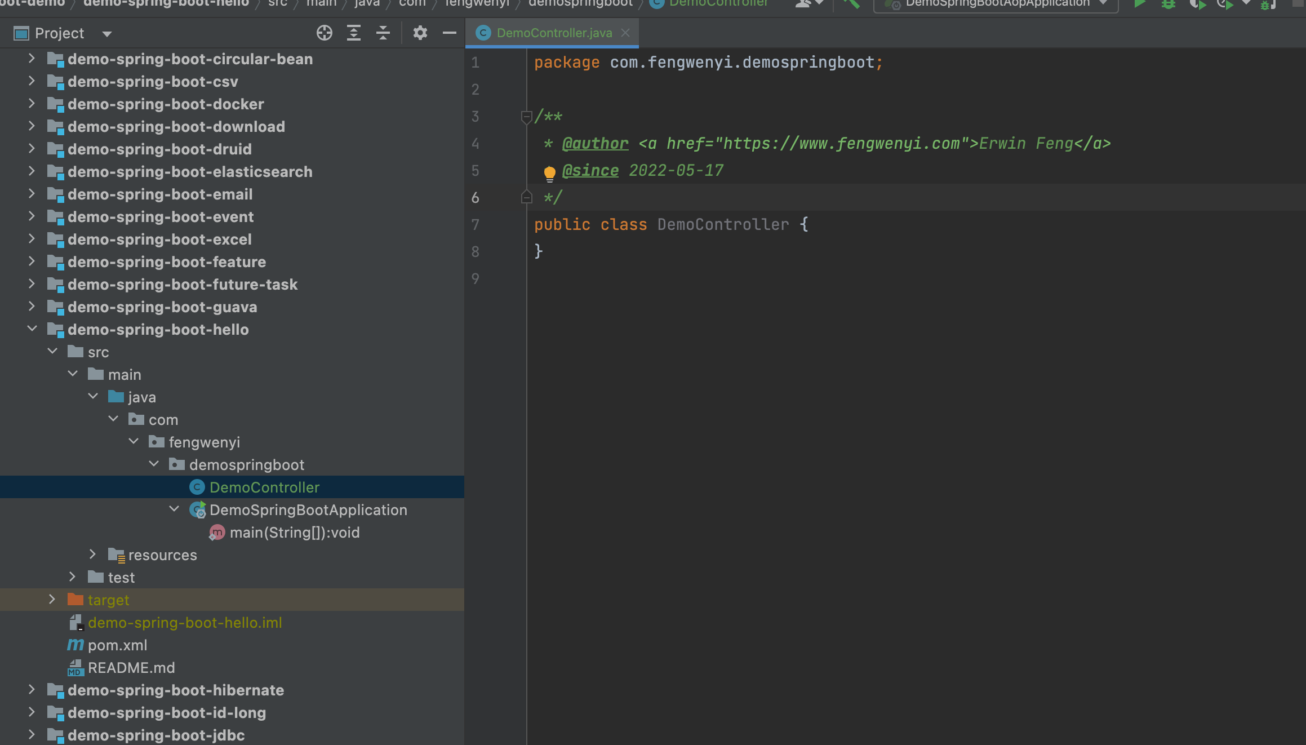Toggle fold marker at Javadoc comment end
Screen dimensions: 1306x745
tap(526, 197)
